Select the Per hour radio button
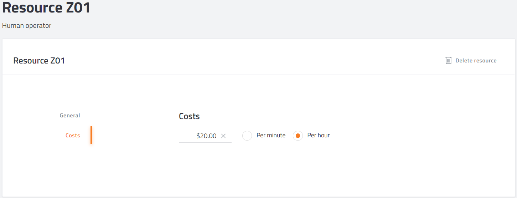 (298, 136)
